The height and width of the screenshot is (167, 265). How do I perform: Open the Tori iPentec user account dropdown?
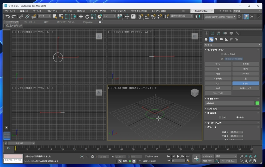point(202,11)
